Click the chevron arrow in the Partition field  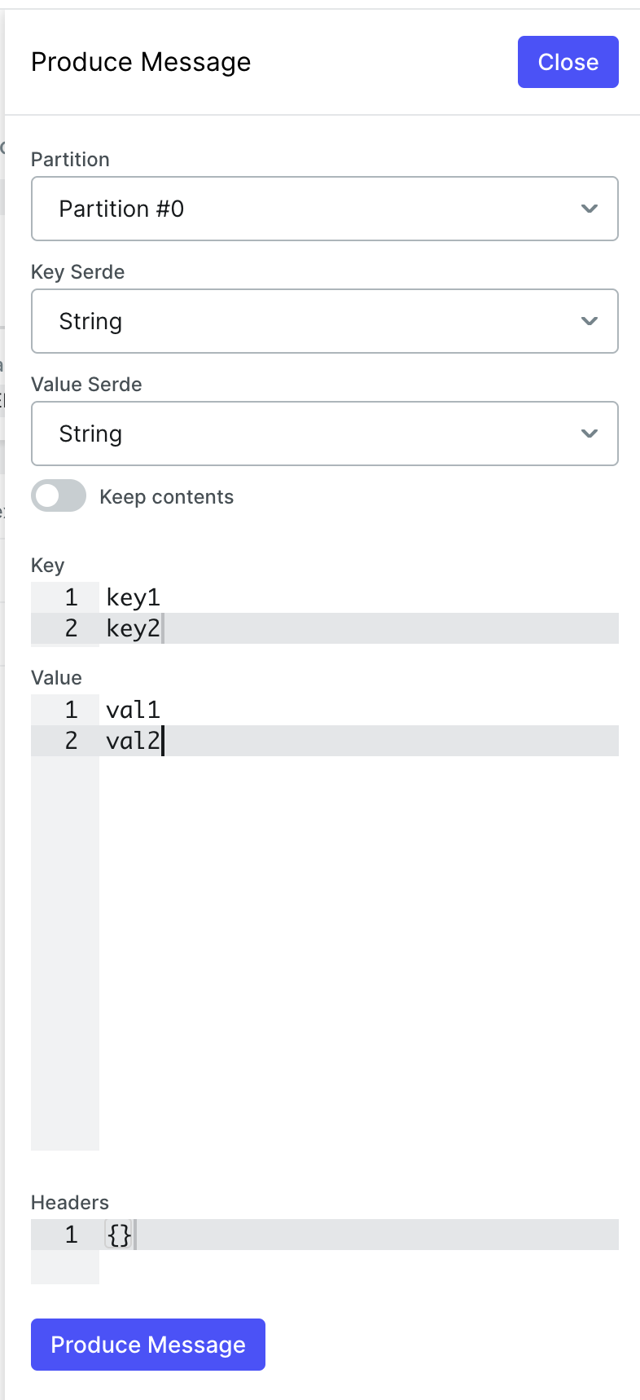[x=590, y=209]
